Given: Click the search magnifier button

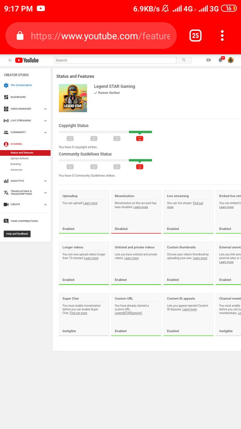Looking at the screenshot, I should (x=184, y=60).
